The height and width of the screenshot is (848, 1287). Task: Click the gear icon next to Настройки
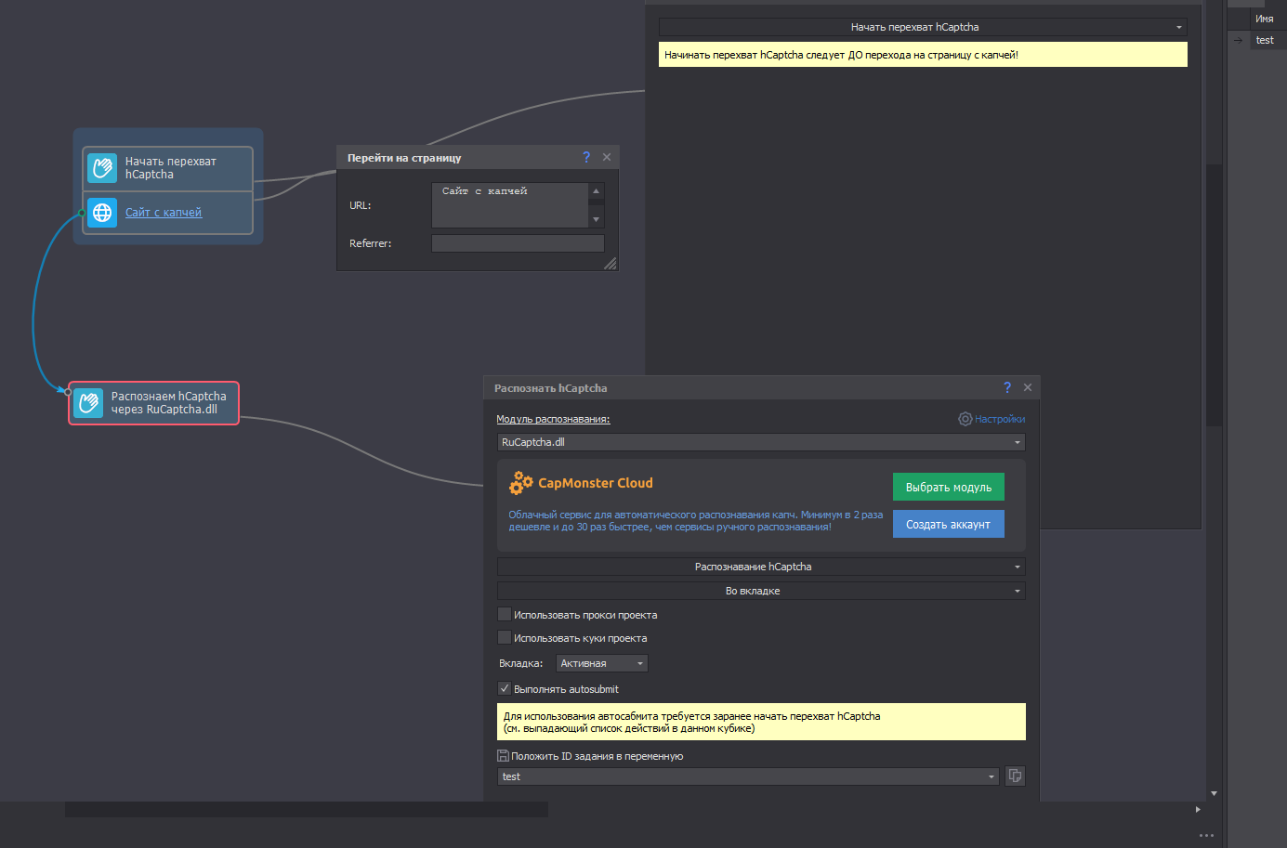point(965,419)
